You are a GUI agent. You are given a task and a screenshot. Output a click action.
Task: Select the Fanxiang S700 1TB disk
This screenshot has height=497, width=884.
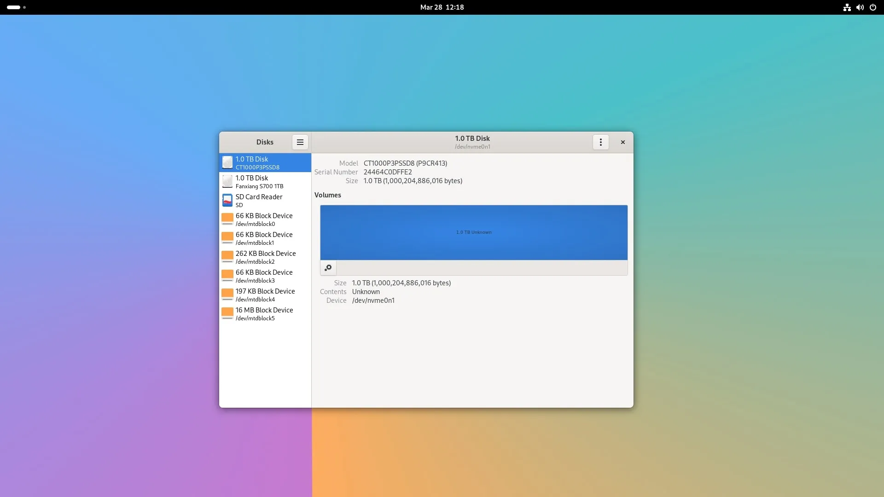pos(265,182)
